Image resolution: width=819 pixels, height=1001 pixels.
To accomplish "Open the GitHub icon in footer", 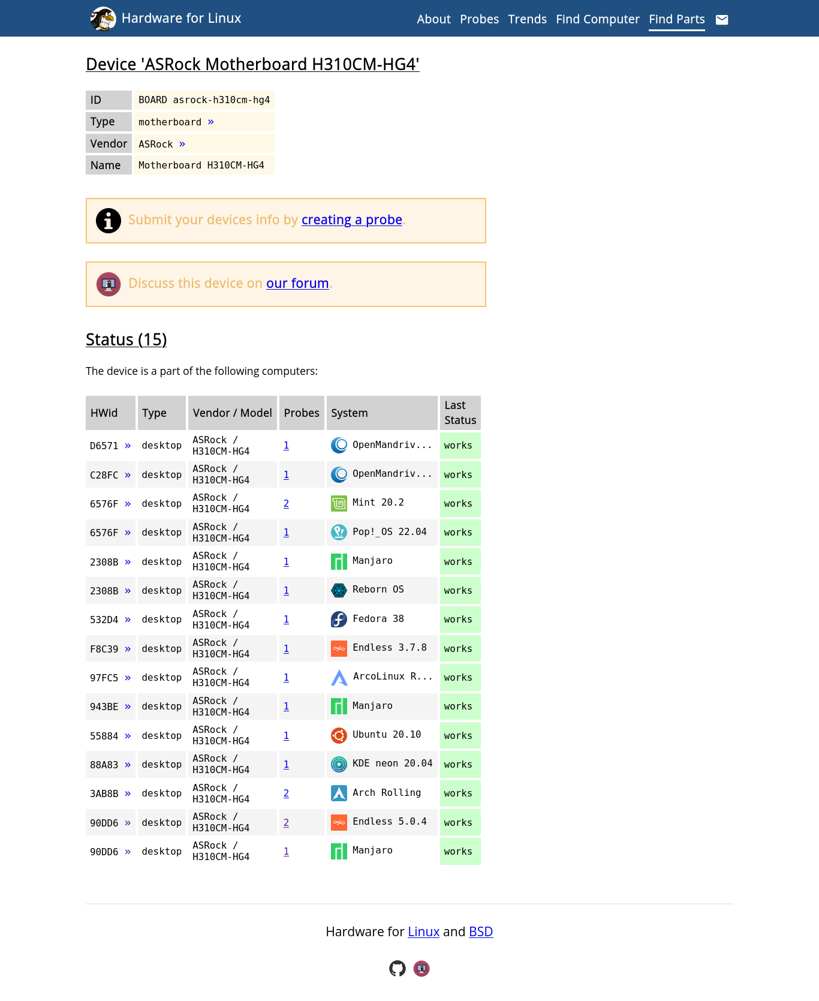I will tap(398, 969).
